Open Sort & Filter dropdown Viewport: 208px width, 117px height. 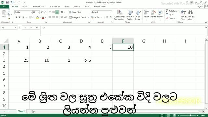tap(183, 15)
